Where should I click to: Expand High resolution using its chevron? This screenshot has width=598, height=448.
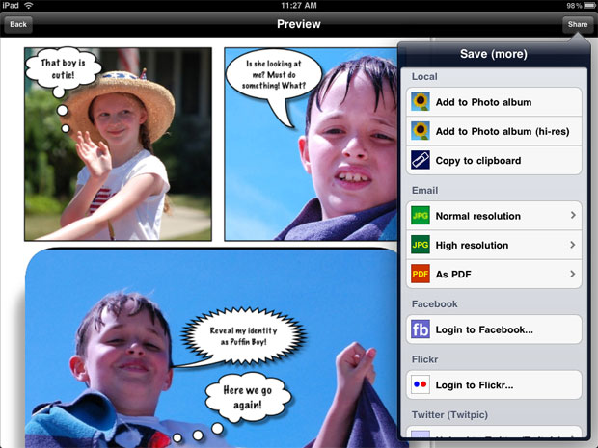(x=573, y=245)
